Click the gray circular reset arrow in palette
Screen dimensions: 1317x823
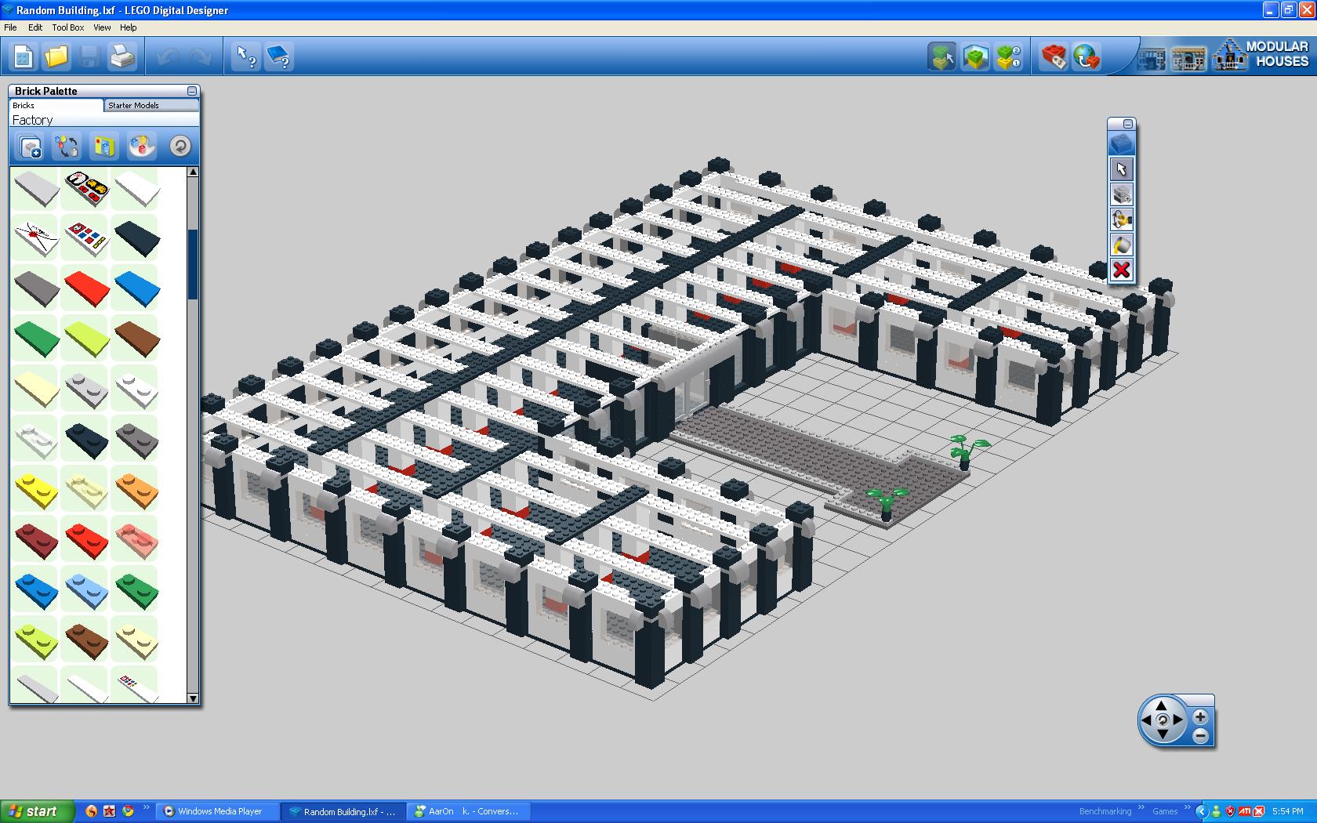click(180, 147)
